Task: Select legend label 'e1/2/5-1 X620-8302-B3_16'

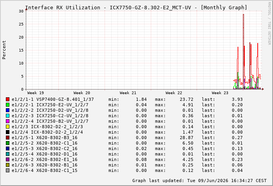Action: point(45,138)
